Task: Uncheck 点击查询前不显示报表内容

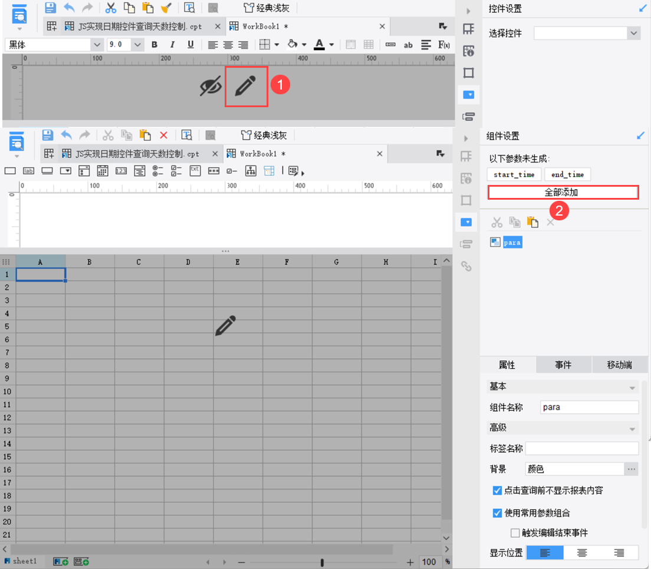Action: (497, 491)
